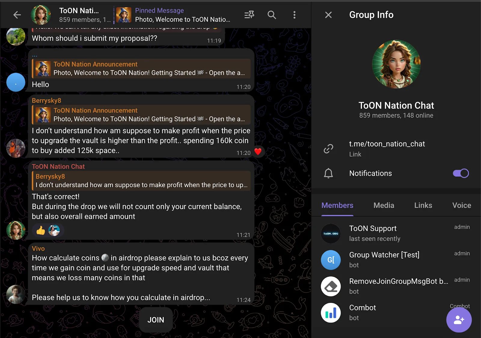This screenshot has width=481, height=338.
Task: Open the large group profile picture
Action: coord(396,64)
